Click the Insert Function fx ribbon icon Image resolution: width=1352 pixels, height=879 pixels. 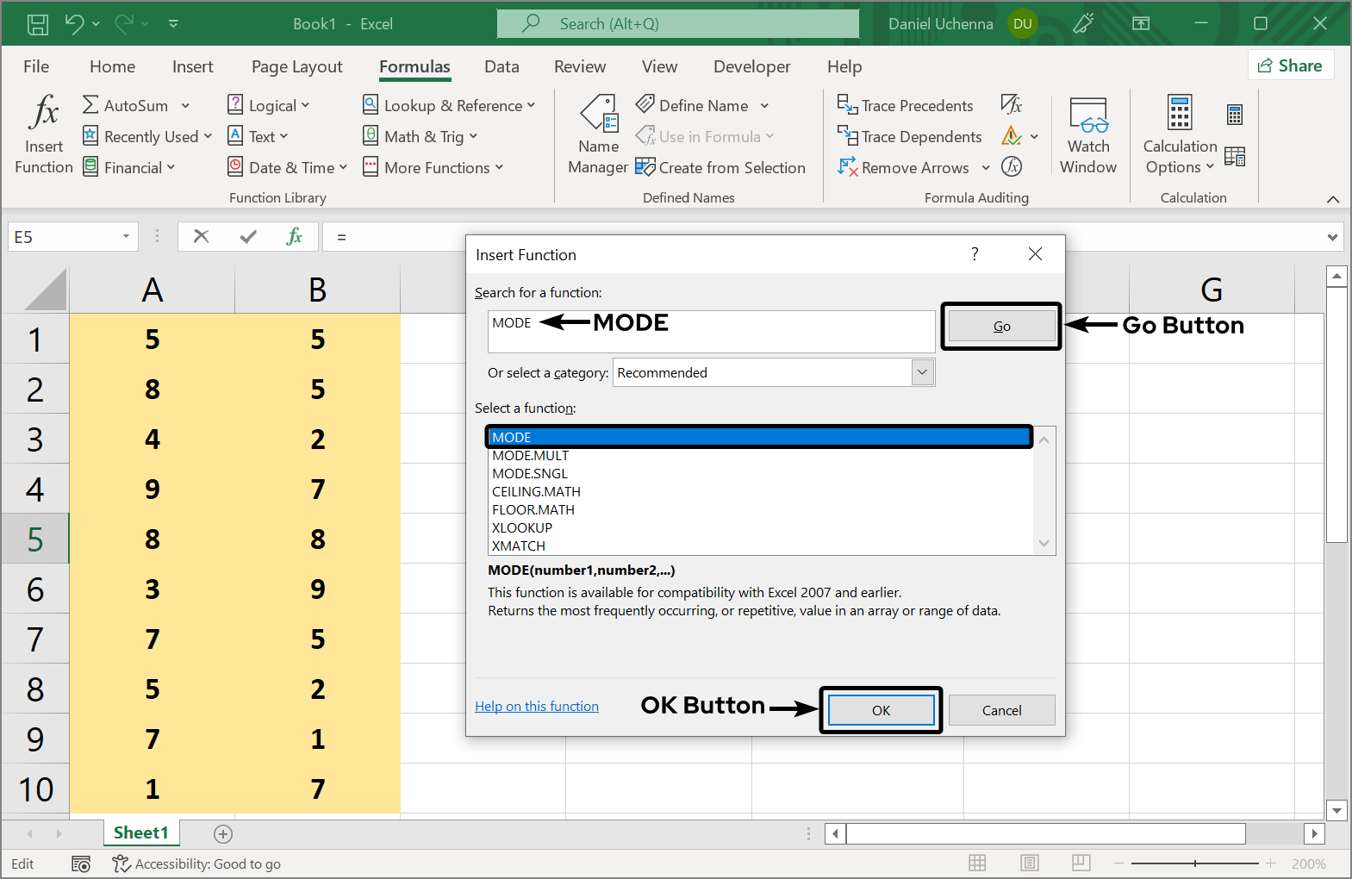click(x=43, y=114)
